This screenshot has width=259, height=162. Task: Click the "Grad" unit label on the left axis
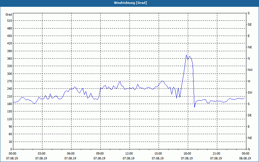(x=9, y=15)
